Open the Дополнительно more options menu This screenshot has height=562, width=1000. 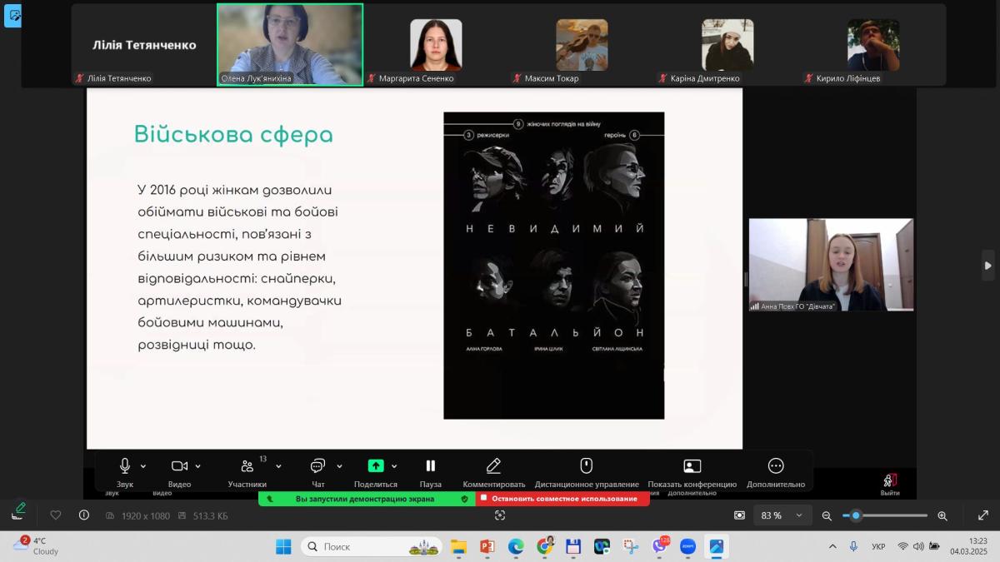(x=776, y=466)
